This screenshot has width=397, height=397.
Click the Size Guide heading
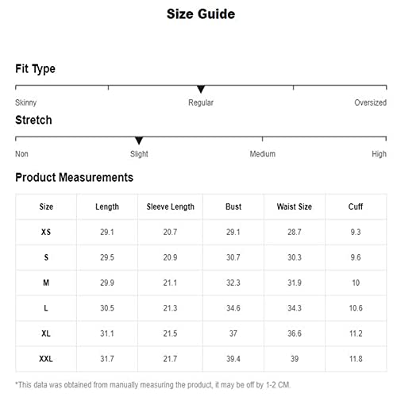(x=201, y=13)
